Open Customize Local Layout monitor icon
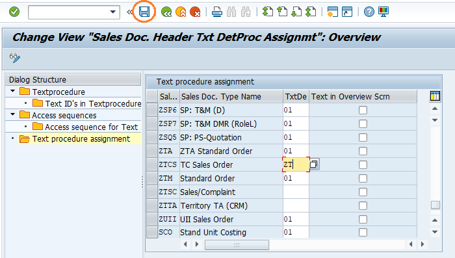Viewport: 455px width, 258px height. tap(383, 12)
